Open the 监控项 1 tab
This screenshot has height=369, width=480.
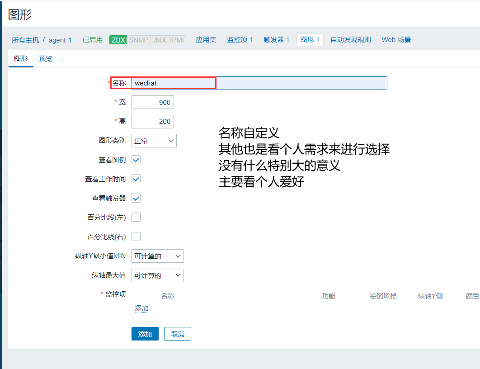(240, 40)
